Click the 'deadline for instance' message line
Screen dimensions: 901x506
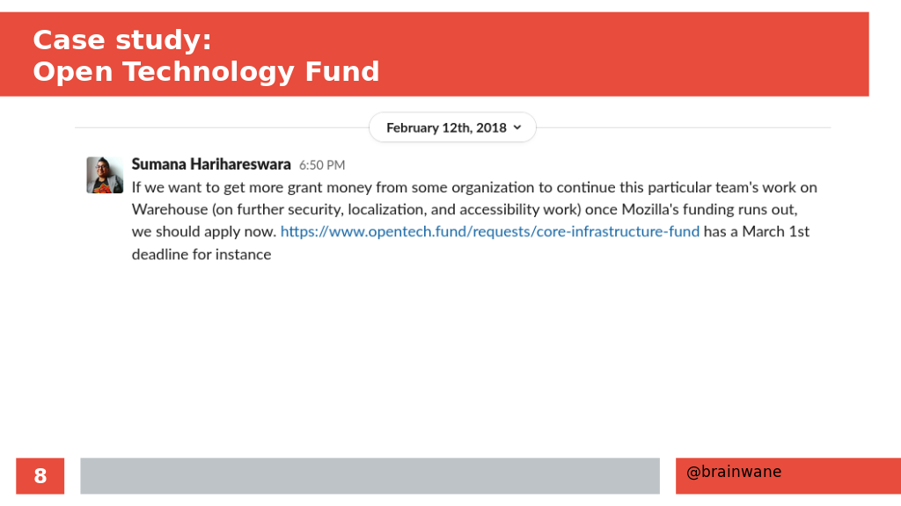pyautogui.click(x=201, y=254)
